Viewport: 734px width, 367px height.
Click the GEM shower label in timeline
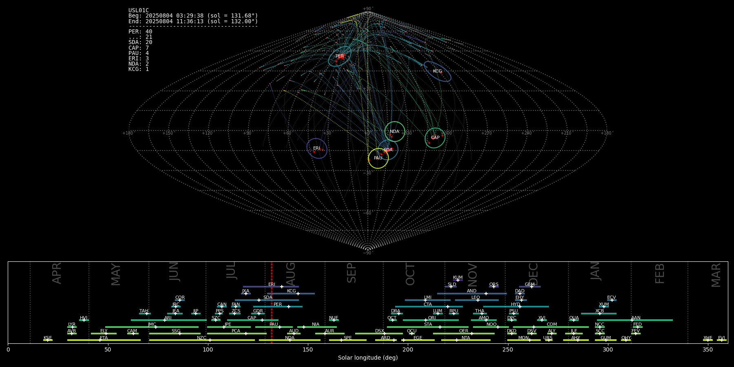coord(529,285)
